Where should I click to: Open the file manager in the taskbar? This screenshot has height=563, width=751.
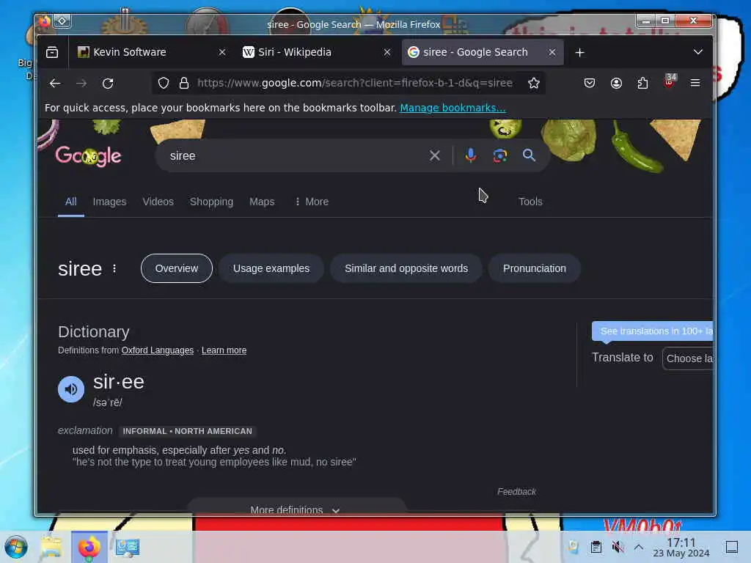point(51,547)
